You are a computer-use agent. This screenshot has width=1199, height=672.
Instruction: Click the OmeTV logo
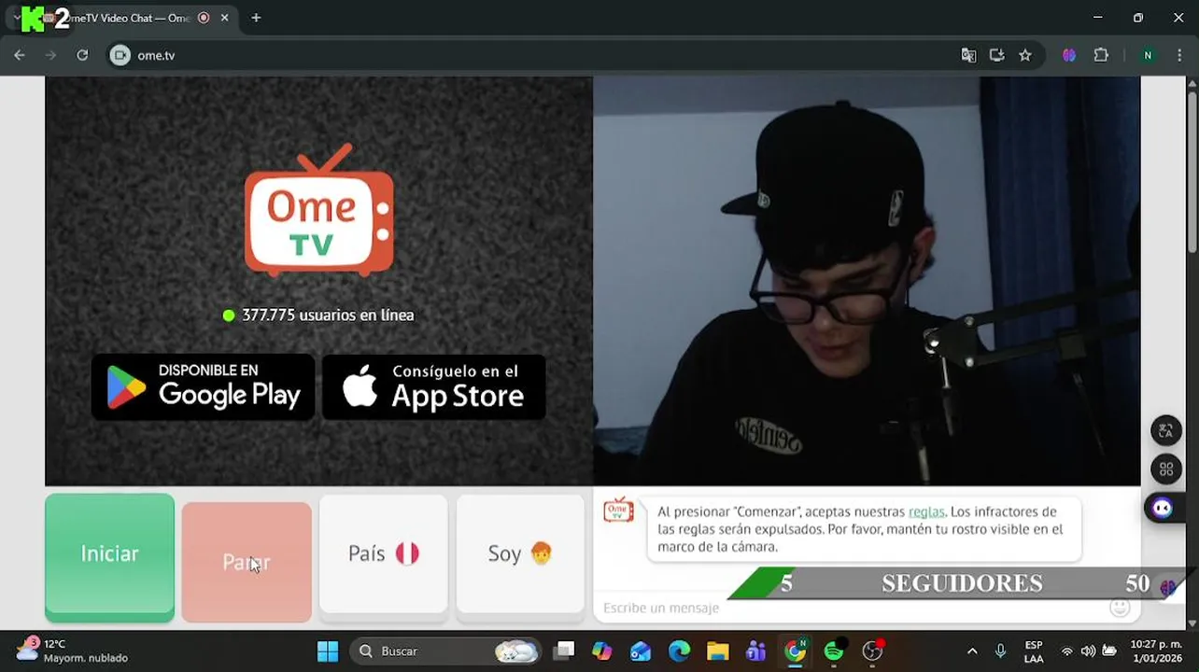[x=318, y=210]
